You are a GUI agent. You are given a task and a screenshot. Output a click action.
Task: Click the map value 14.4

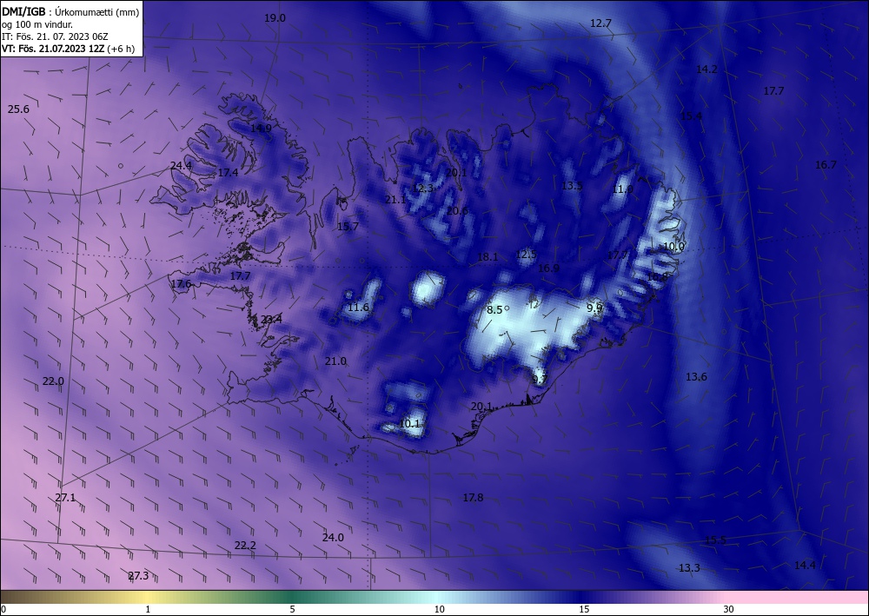(805, 566)
